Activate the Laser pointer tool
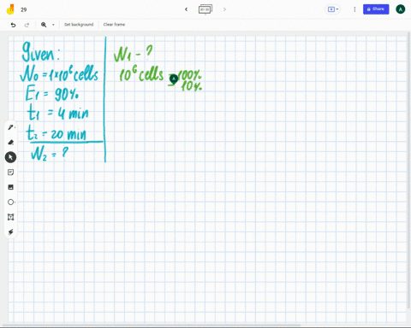 click(x=11, y=232)
